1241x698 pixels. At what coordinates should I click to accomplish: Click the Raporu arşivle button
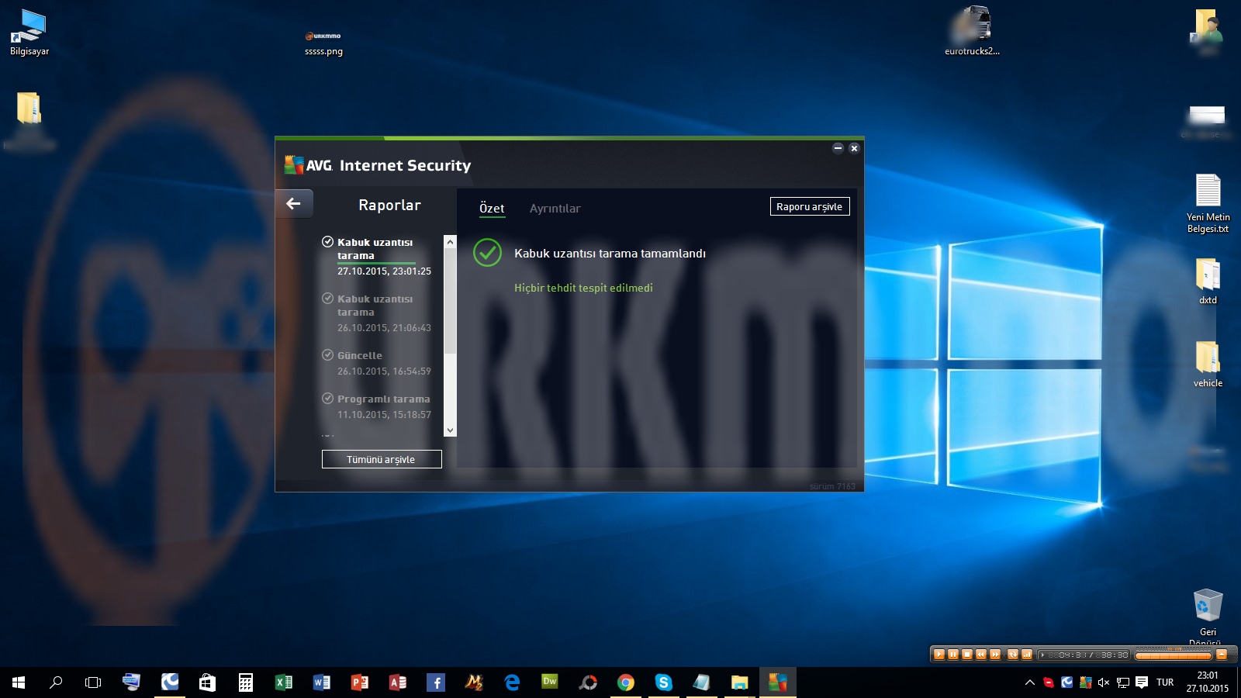810,206
